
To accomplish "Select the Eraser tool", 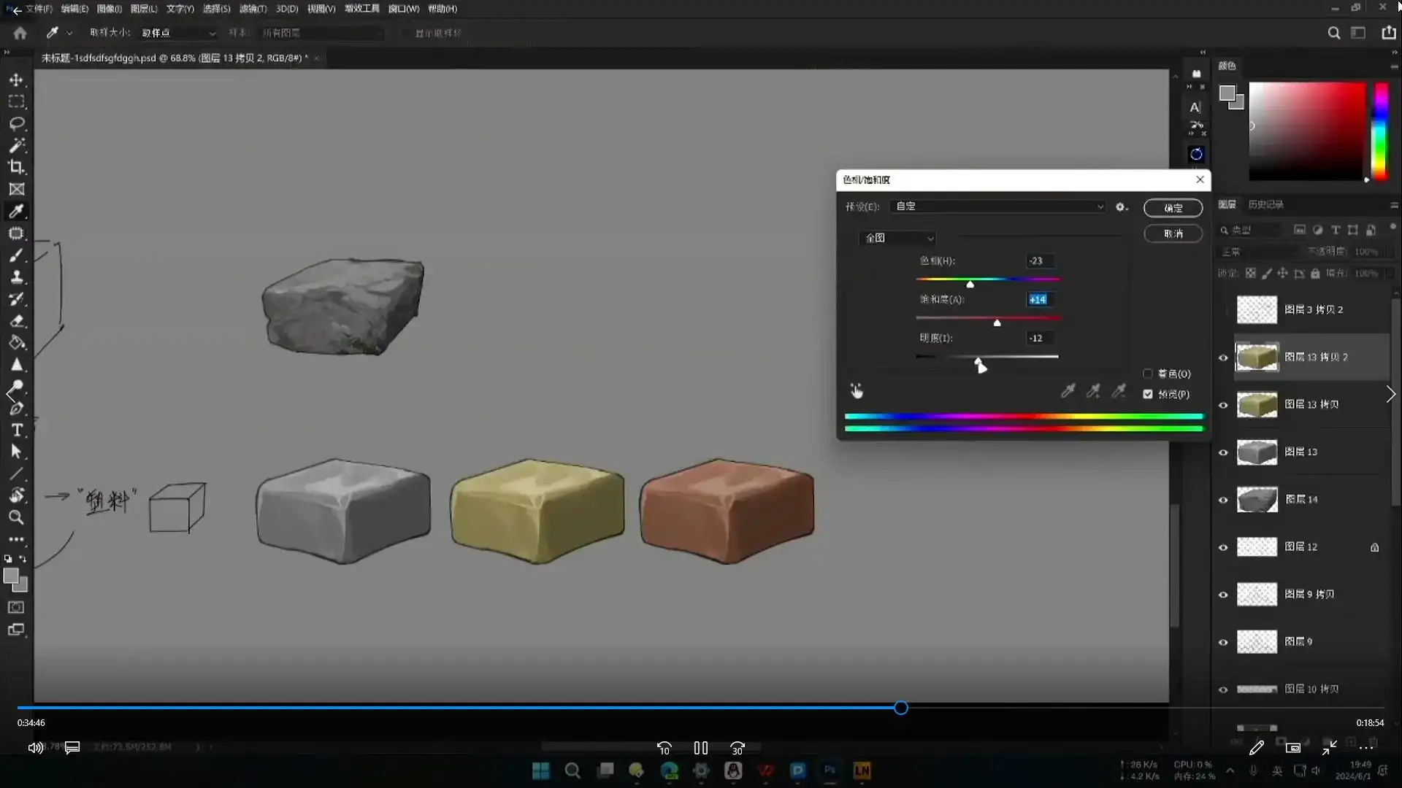I will tap(16, 321).
